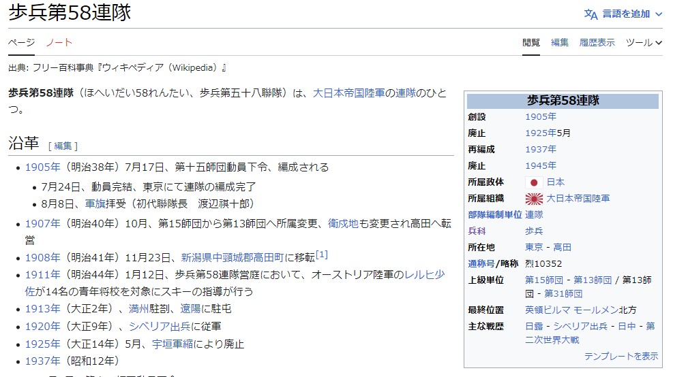
Task: Open the 1907年 link in history list
Action: click(x=42, y=224)
